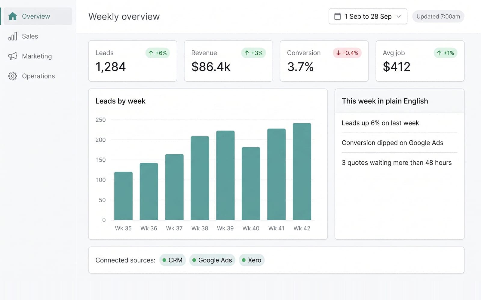Click 'This week in plain English' heading
This screenshot has width=481, height=300.
click(385, 101)
